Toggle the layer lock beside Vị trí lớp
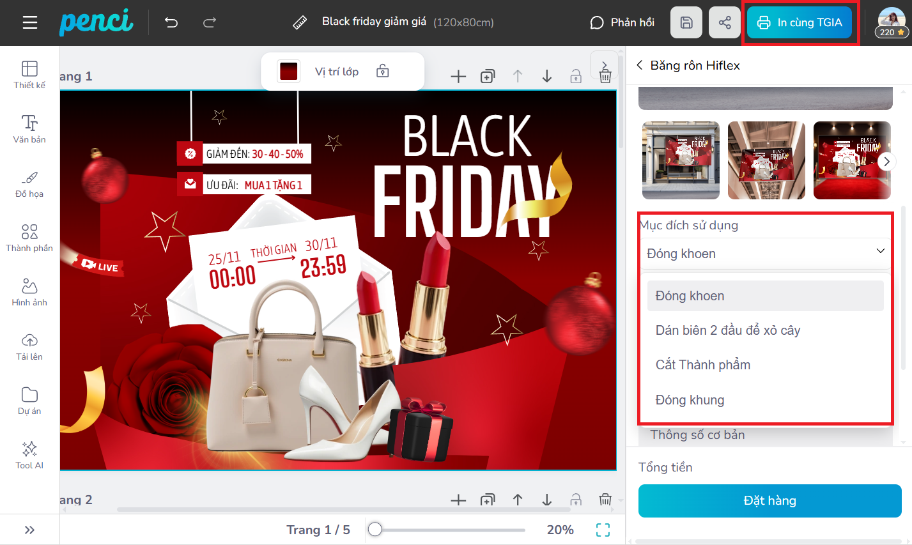Image resolution: width=912 pixels, height=545 pixels. click(x=383, y=71)
